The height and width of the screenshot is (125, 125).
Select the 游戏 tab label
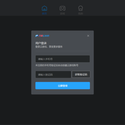click(62, 14)
